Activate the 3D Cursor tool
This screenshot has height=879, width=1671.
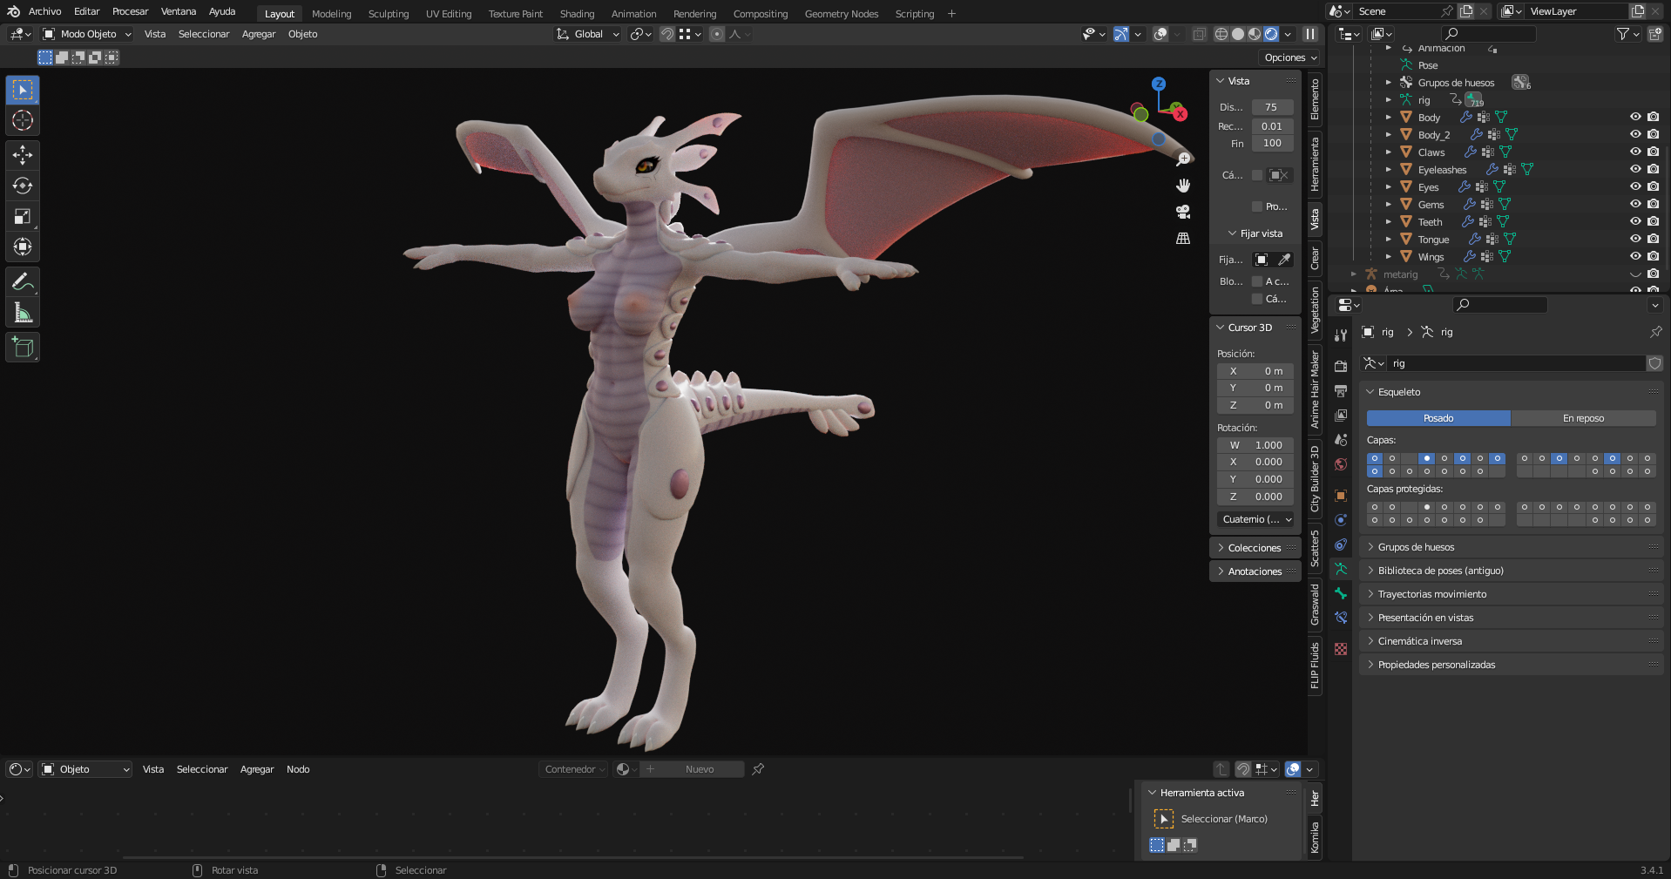click(23, 120)
